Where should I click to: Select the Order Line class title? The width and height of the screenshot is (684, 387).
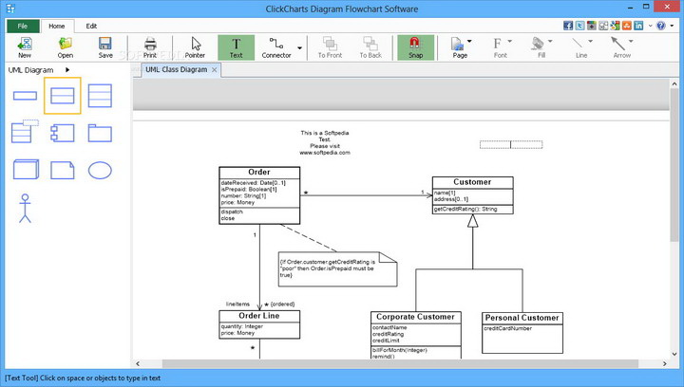coord(259,316)
